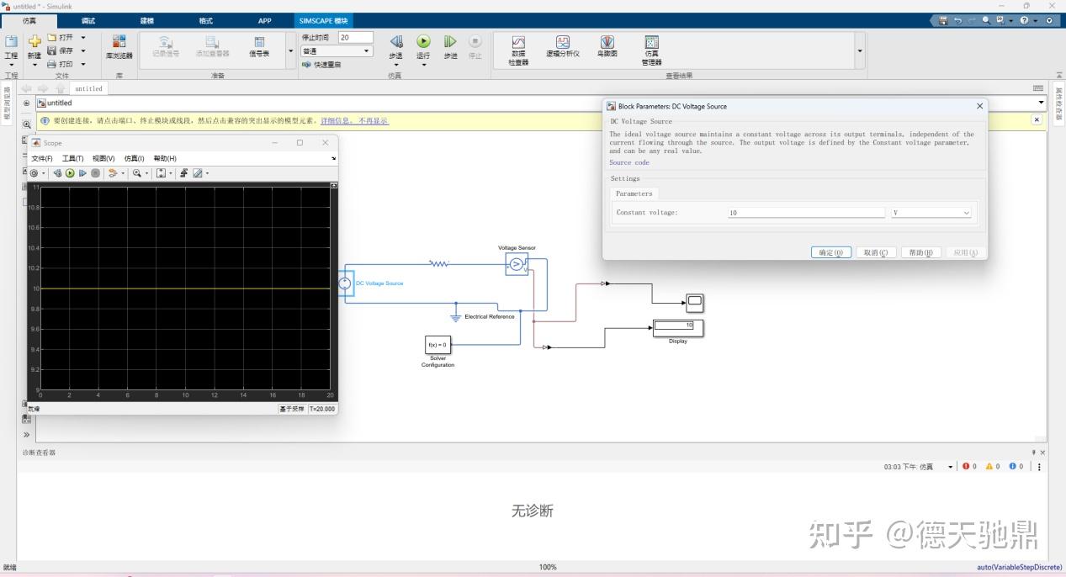Click the 100% zoom level control
The height and width of the screenshot is (577, 1066).
pos(547,567)
